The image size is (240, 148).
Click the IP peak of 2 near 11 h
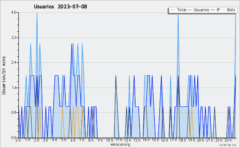[x=116, y=76]
